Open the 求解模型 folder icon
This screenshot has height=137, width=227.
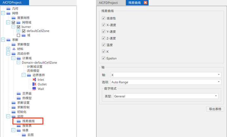(14, 44)
